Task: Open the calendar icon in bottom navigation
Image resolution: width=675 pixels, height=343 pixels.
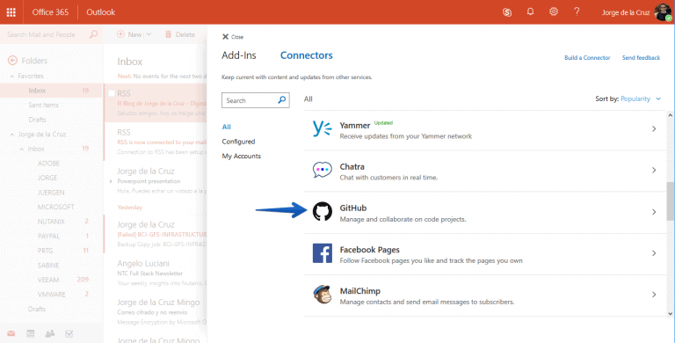Action: 30,333
